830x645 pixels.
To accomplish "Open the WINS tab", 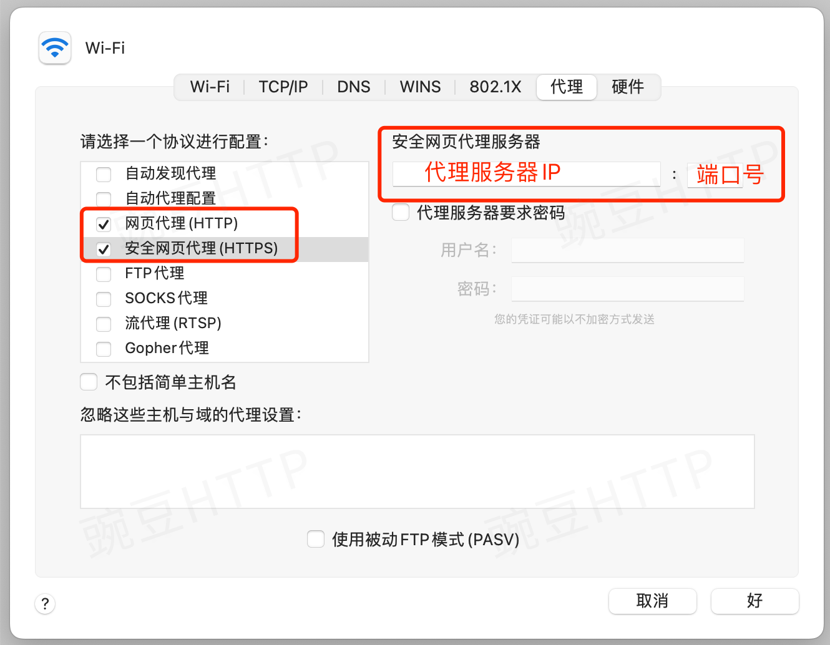I will click(x=420, y=87).
